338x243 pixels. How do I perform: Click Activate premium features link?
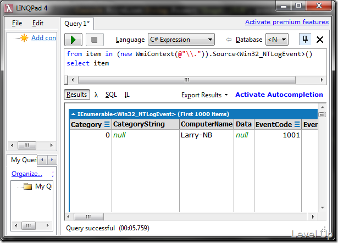click(x=287, y=22)
